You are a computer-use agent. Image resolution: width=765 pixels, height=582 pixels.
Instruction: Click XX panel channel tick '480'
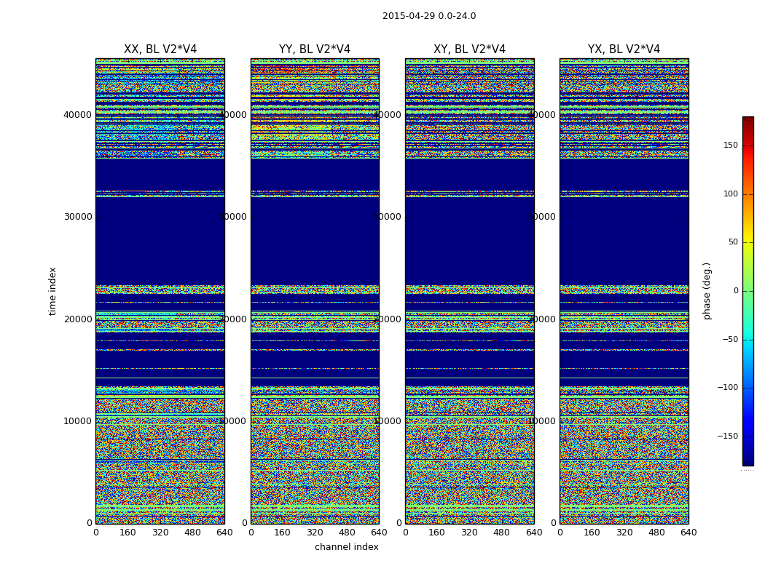(192, 533)
